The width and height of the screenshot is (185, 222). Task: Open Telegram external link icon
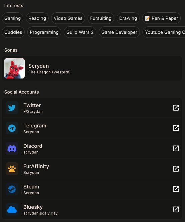pos(176,128)
